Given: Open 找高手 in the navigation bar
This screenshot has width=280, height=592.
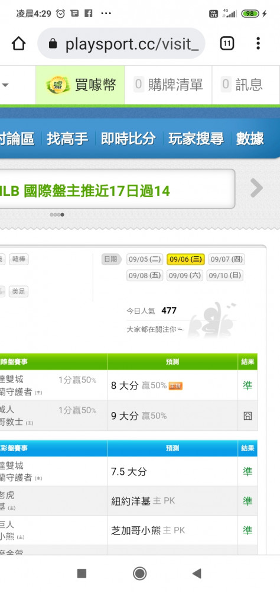Looking at the screenshot, I should [67, 139].
